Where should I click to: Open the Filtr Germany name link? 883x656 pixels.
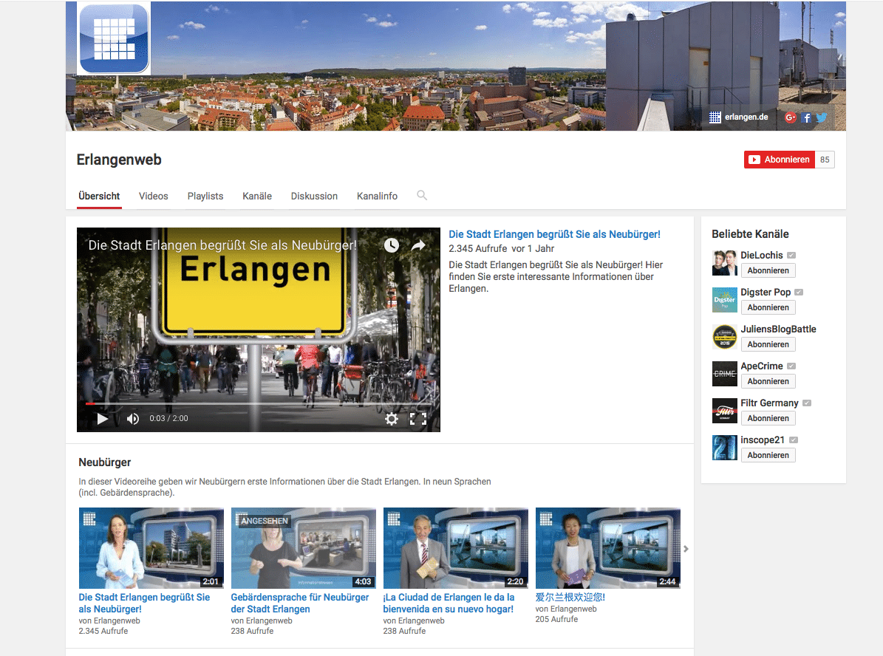pos(769,403)
